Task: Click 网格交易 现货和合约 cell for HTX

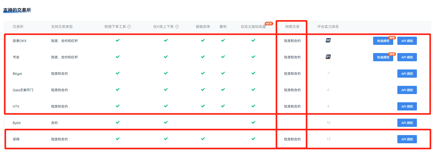Action: [x=292, y=107]
